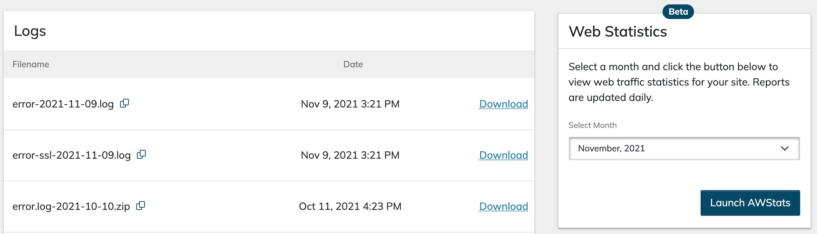The height and width of the screenshot is (234, 817).
Task: Select the error-2021-11-09.log filename text
Action: (63, 104)
